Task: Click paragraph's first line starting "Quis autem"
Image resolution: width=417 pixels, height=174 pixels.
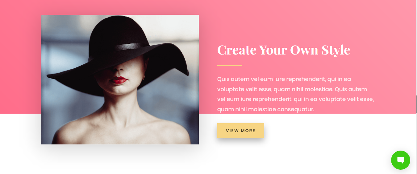Action: click(284, 79)
